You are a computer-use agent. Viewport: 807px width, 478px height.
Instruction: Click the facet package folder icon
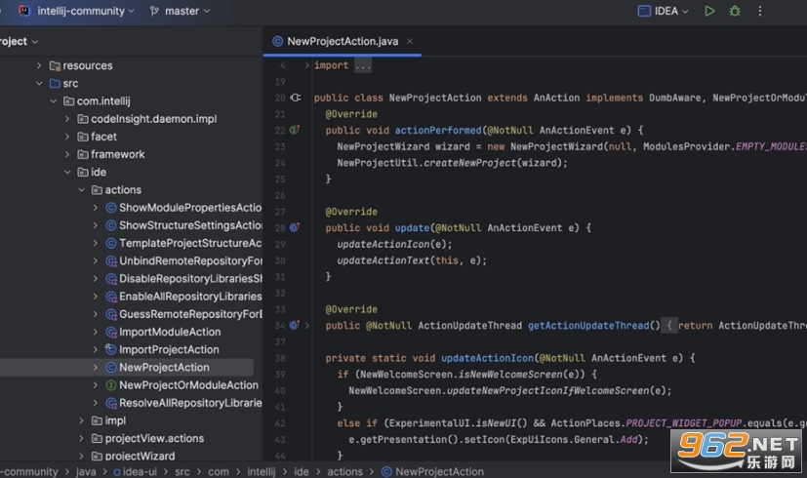pyautogui.click(x=83, y=137)
